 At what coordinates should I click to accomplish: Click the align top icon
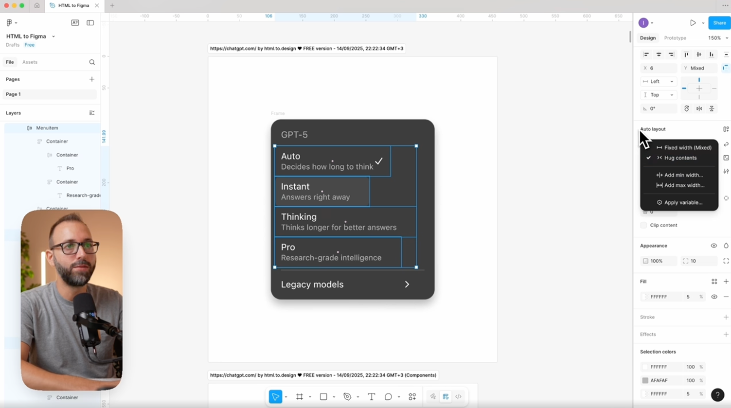tap(686, 54)
